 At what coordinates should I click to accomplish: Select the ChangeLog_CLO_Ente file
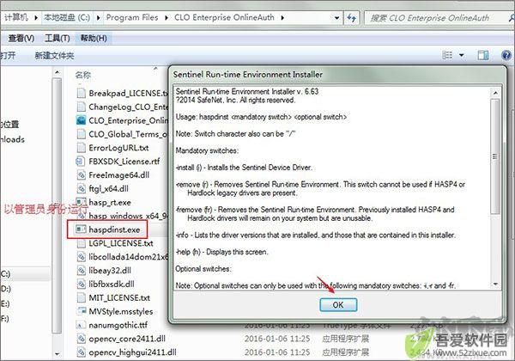[x=129, y=107]
